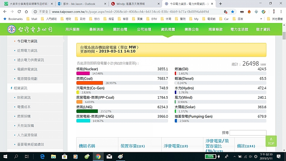The image size is (286, 161).
Task: Click Chrome icon on taskbar
Action: coord(98,157)
